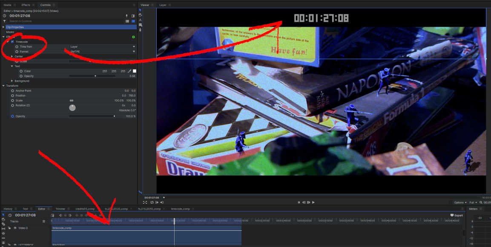Expand the Background property group
491x247 pixels.
tap(12, 81)
